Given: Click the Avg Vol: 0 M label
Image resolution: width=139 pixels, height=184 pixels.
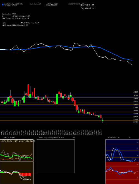Looking at the screenshot, I should (87, 5).
